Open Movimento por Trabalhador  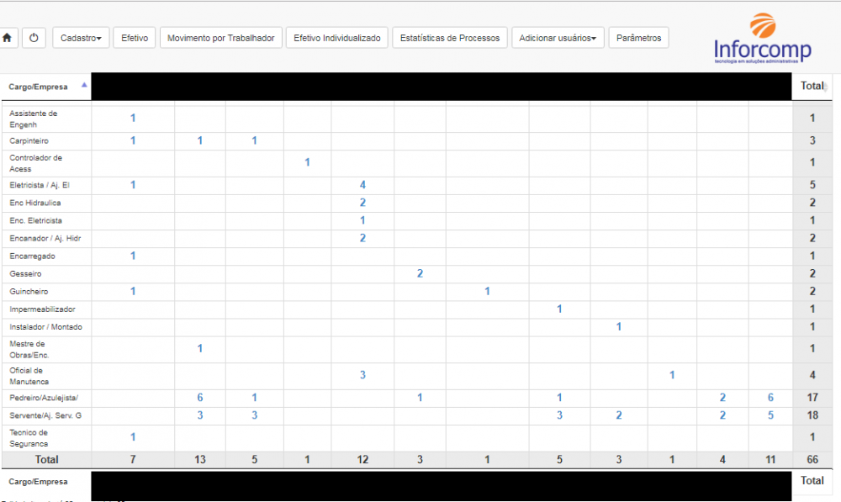220,38
